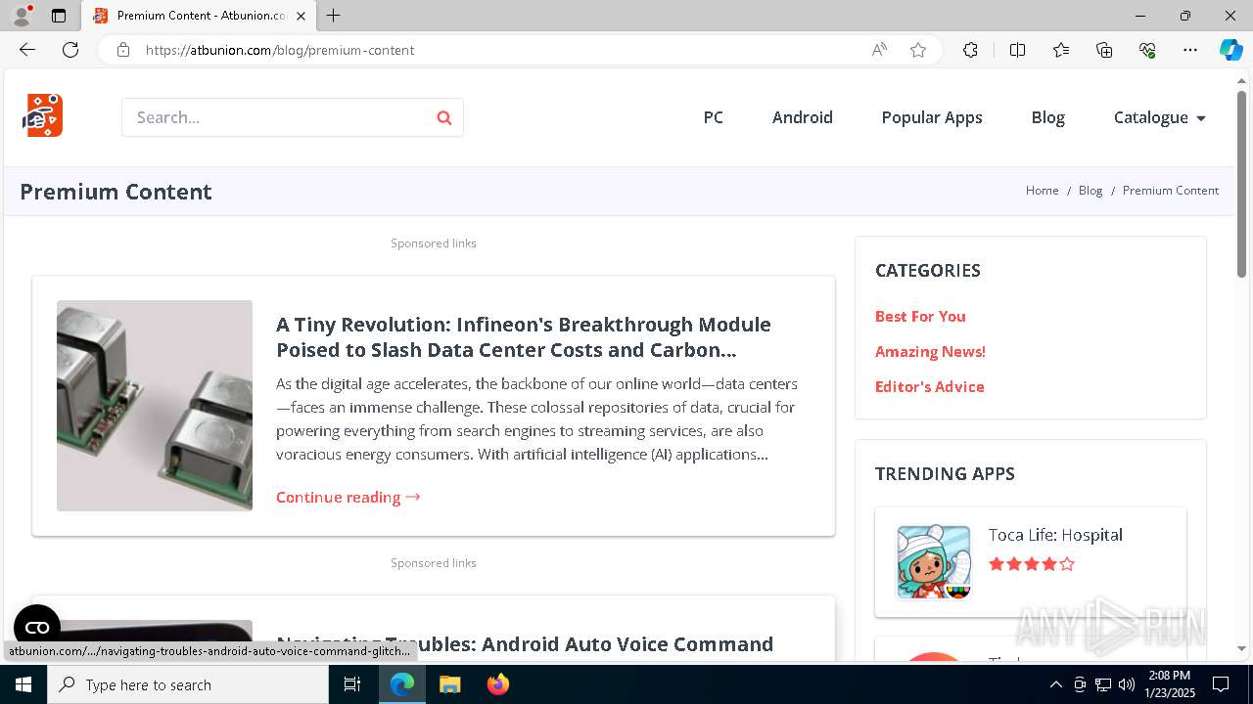Open the tab actions menu icon
The height and width of the screenshot is (704, 1253).
coord(59,16)
